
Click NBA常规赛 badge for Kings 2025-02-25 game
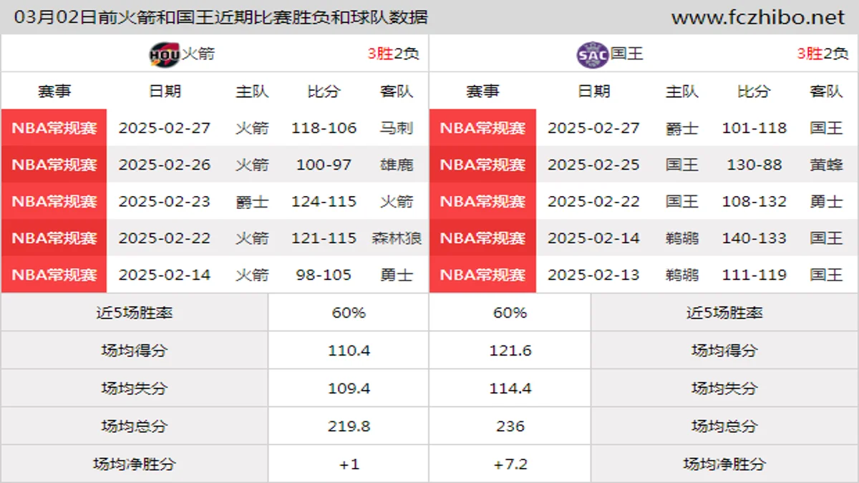coord(482,165)
